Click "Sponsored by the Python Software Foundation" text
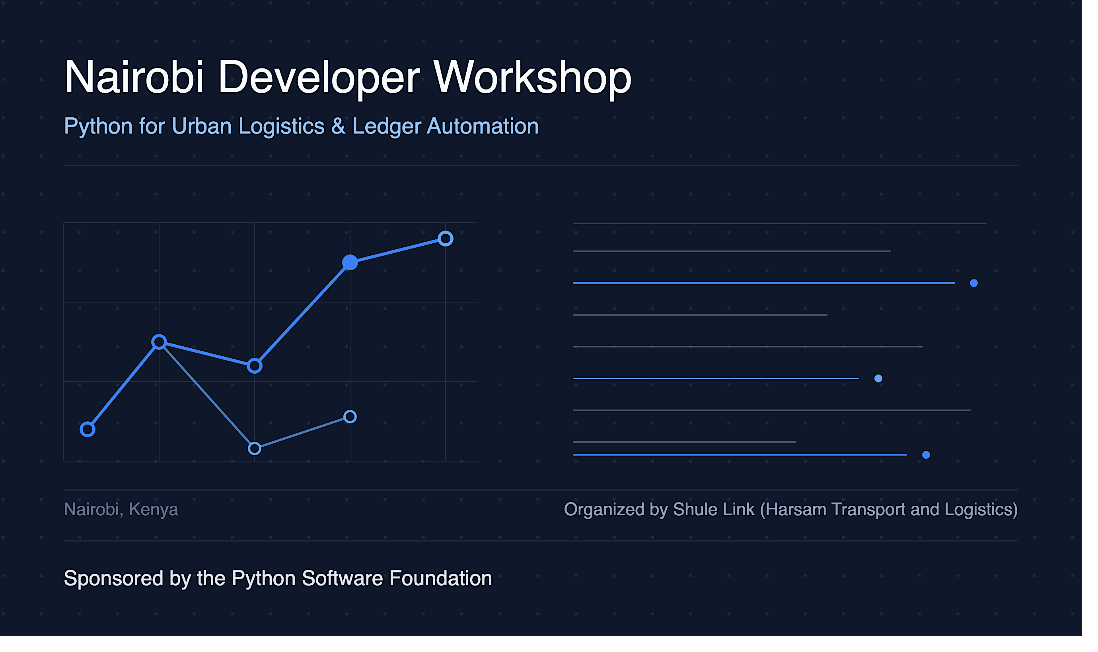This screenshot has height=652, width=1098. click(278, 578)
